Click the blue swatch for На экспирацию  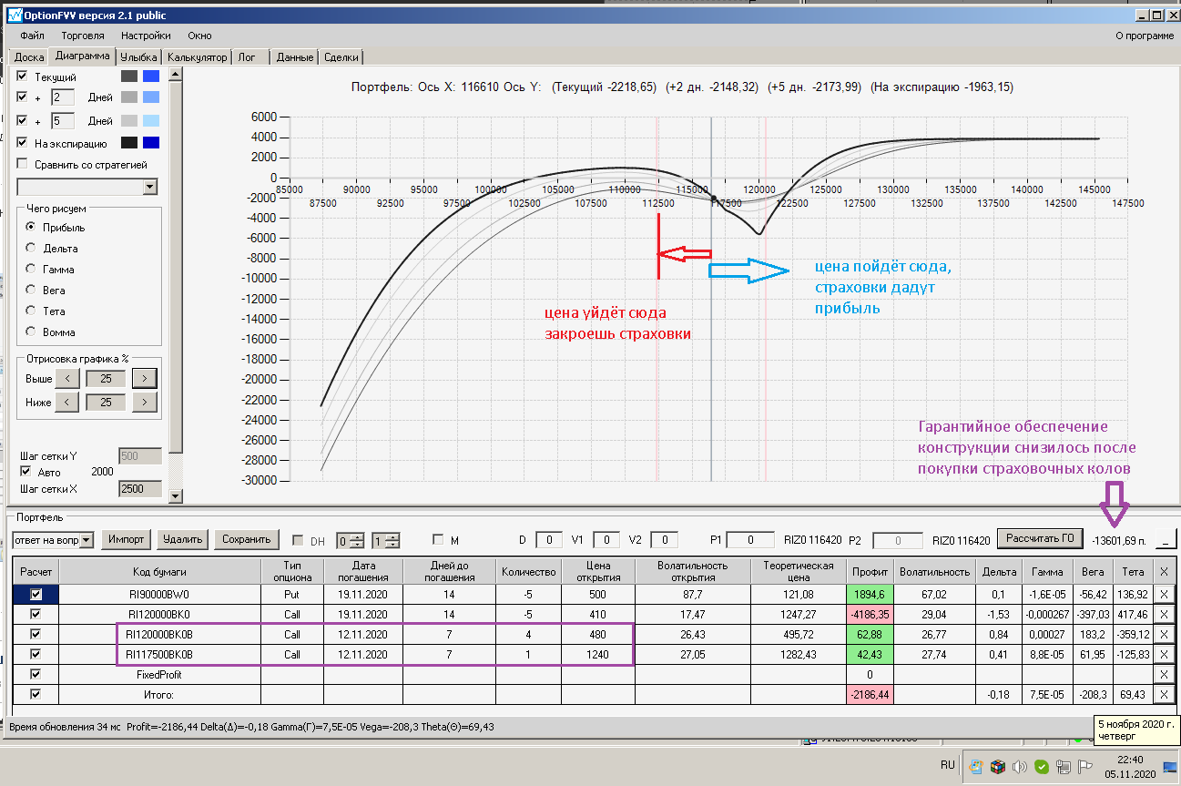click(151, 143)
